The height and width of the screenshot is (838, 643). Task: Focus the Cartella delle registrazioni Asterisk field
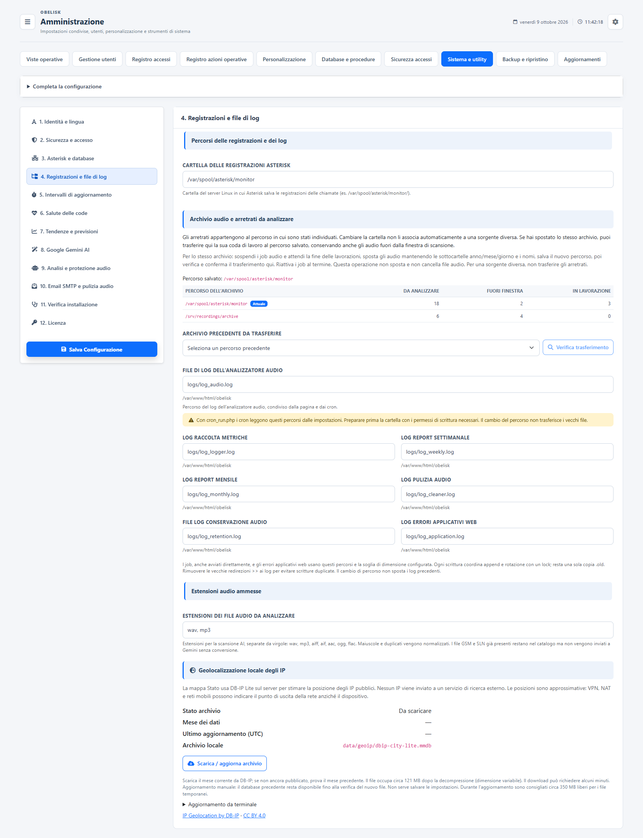click(398, 179)
